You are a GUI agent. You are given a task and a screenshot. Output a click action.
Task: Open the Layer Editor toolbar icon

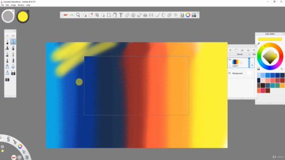176,15
